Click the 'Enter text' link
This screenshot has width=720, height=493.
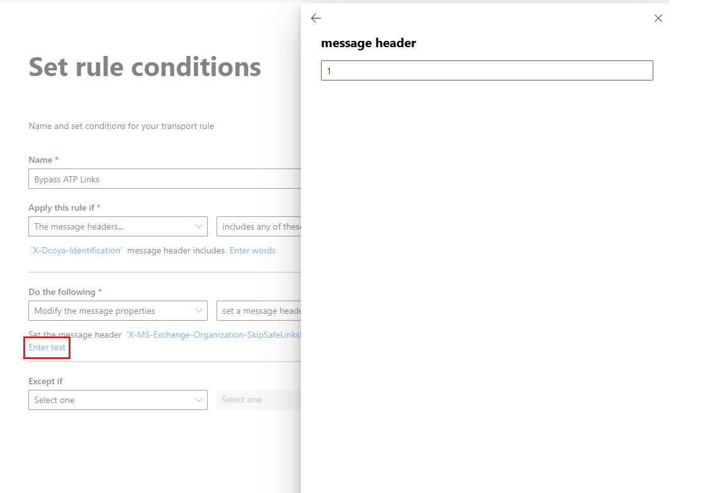[47, 348]
